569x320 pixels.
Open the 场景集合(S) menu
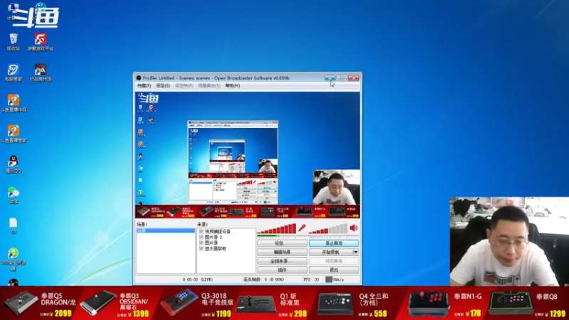coord(209,85)
